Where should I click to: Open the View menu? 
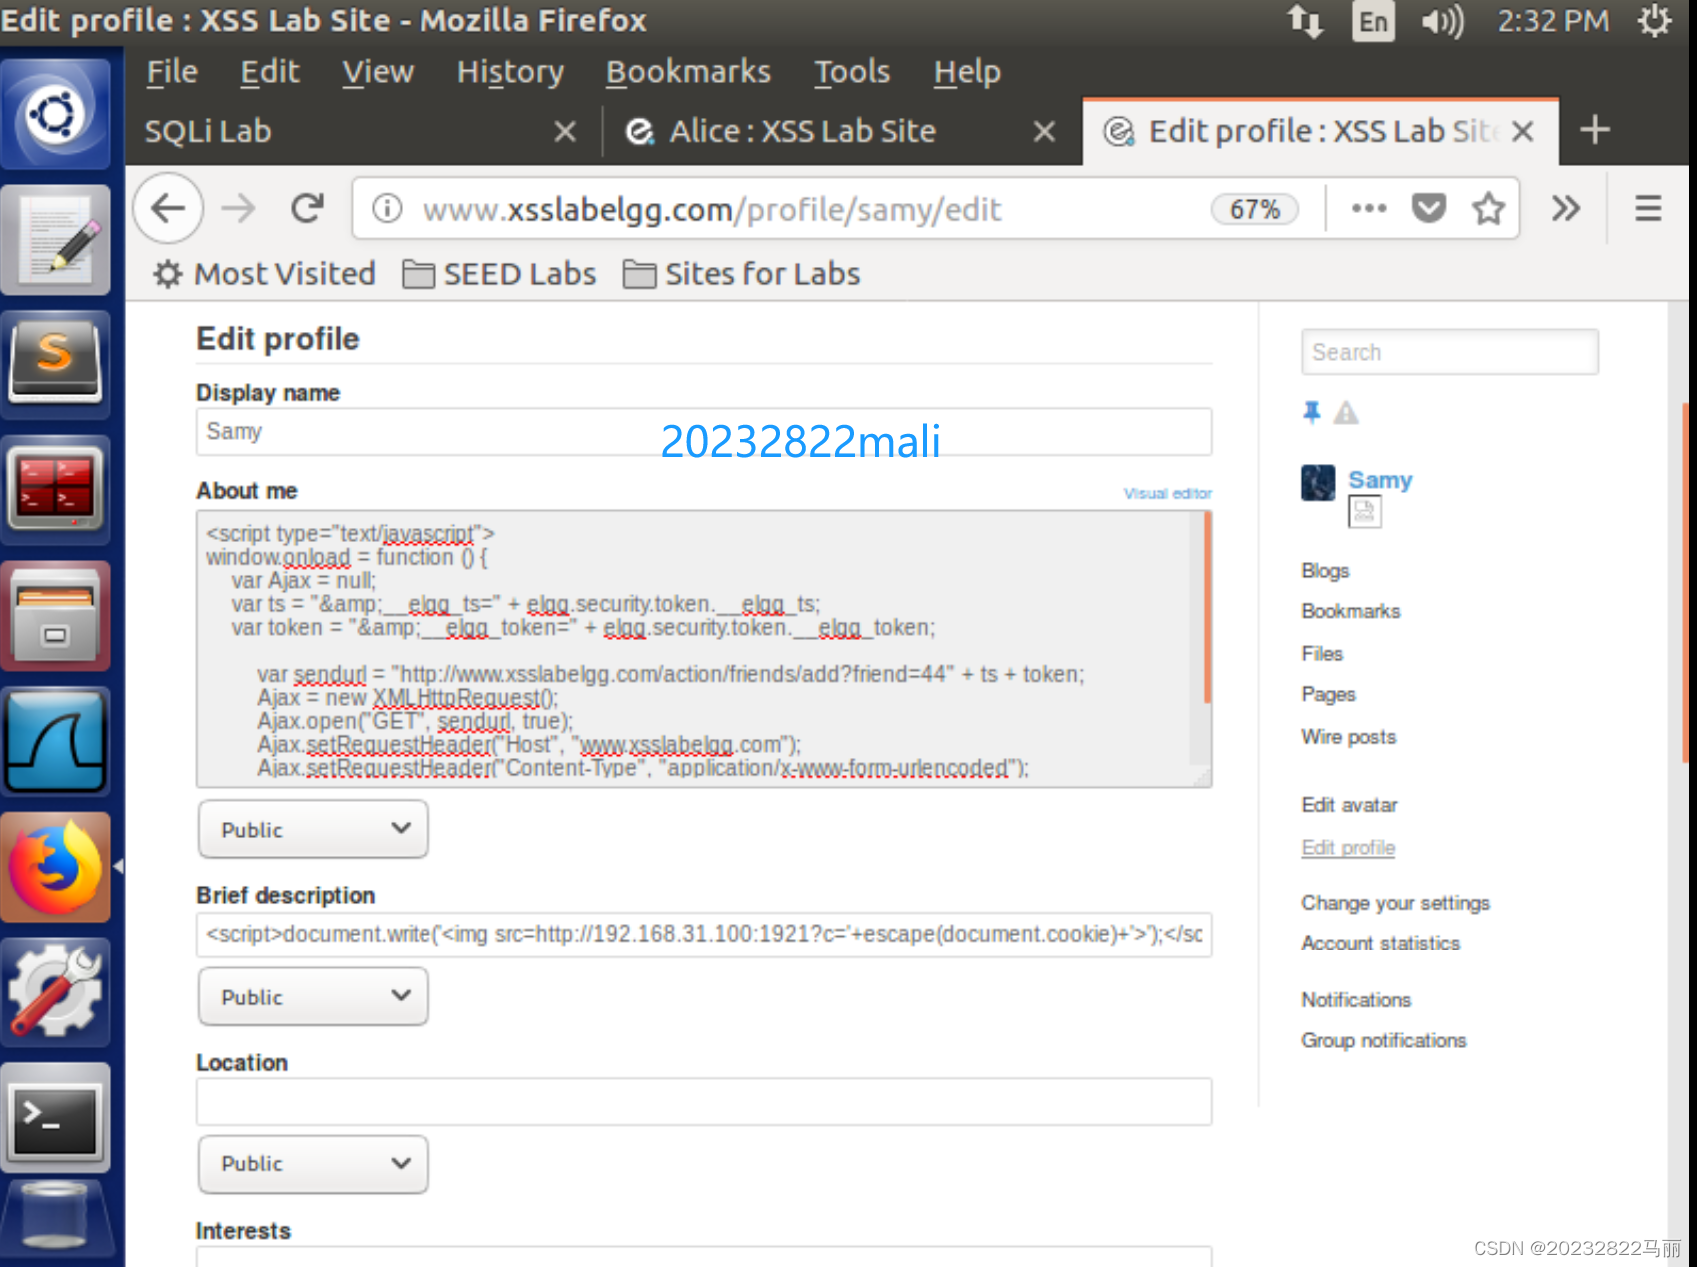click(378, 72)
